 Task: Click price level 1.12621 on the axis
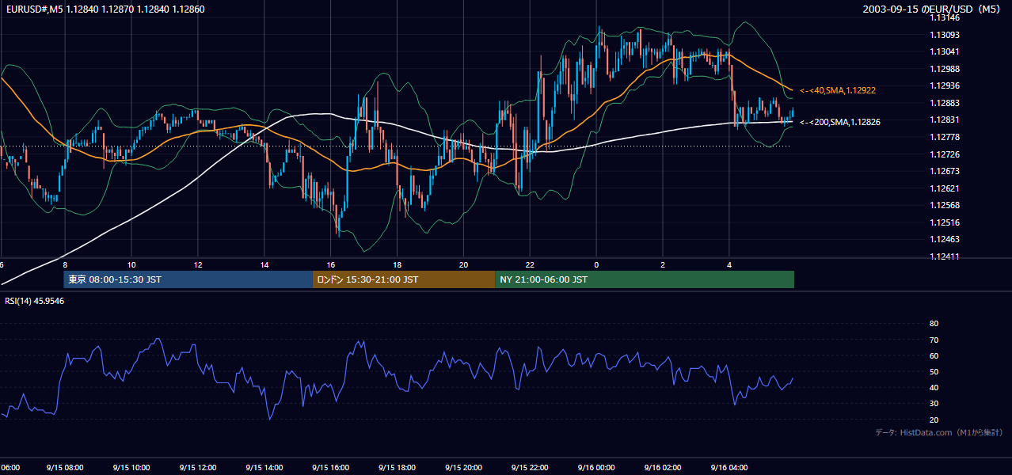pyautogui.click(x=944, y=188)
